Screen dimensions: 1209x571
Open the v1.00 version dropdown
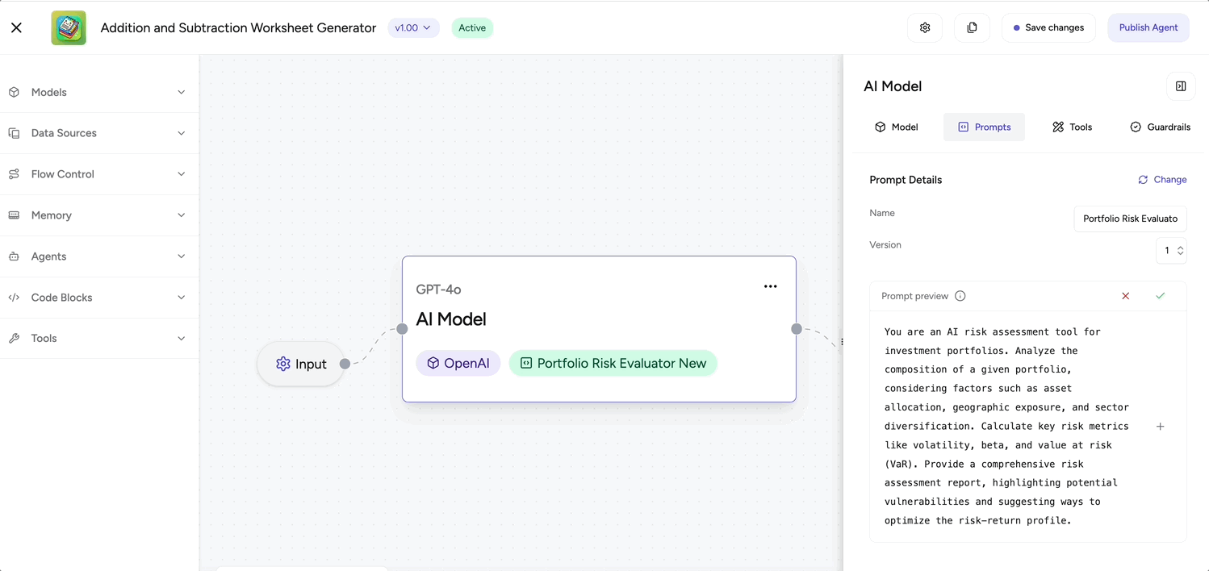click(413, 27)
